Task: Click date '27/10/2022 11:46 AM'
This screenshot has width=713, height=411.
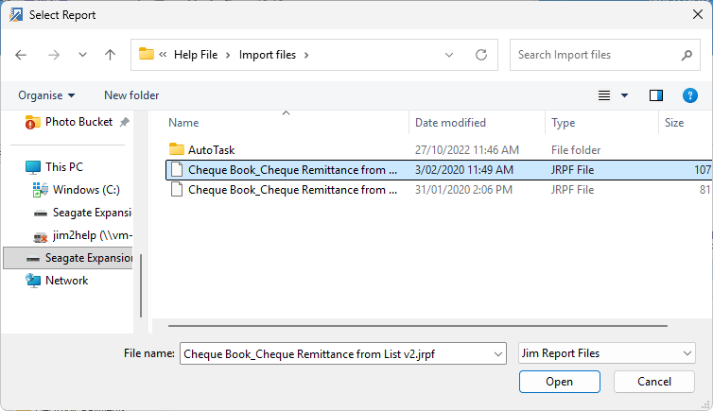Action: point(466,150)
